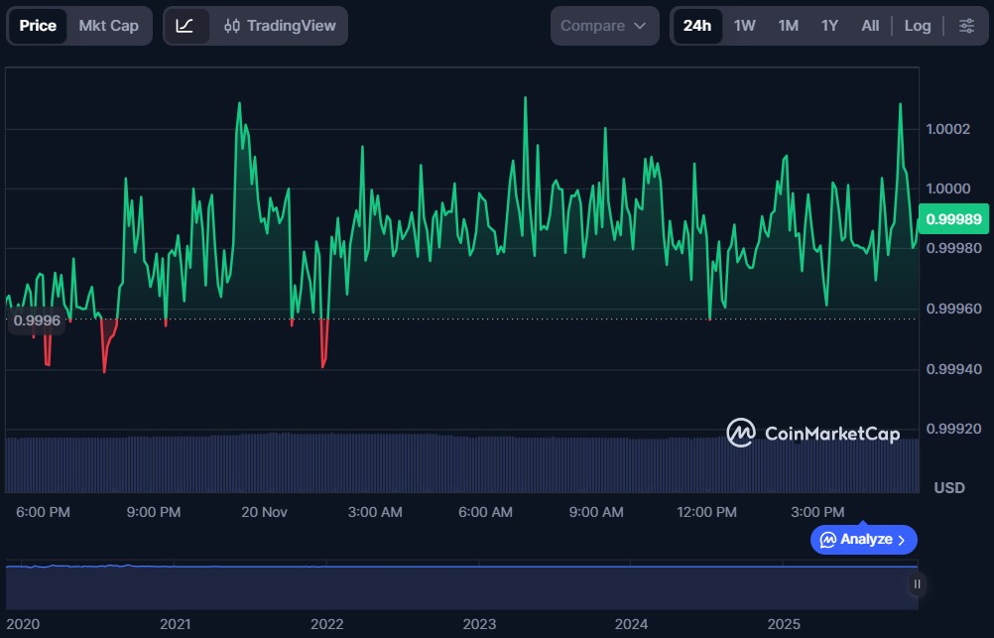Image resolution: width=994 pixels, height=638 pixels.
Task: Switch to the Mkt Cap tab
Action: pyautogui.click(x=109, y=26)
